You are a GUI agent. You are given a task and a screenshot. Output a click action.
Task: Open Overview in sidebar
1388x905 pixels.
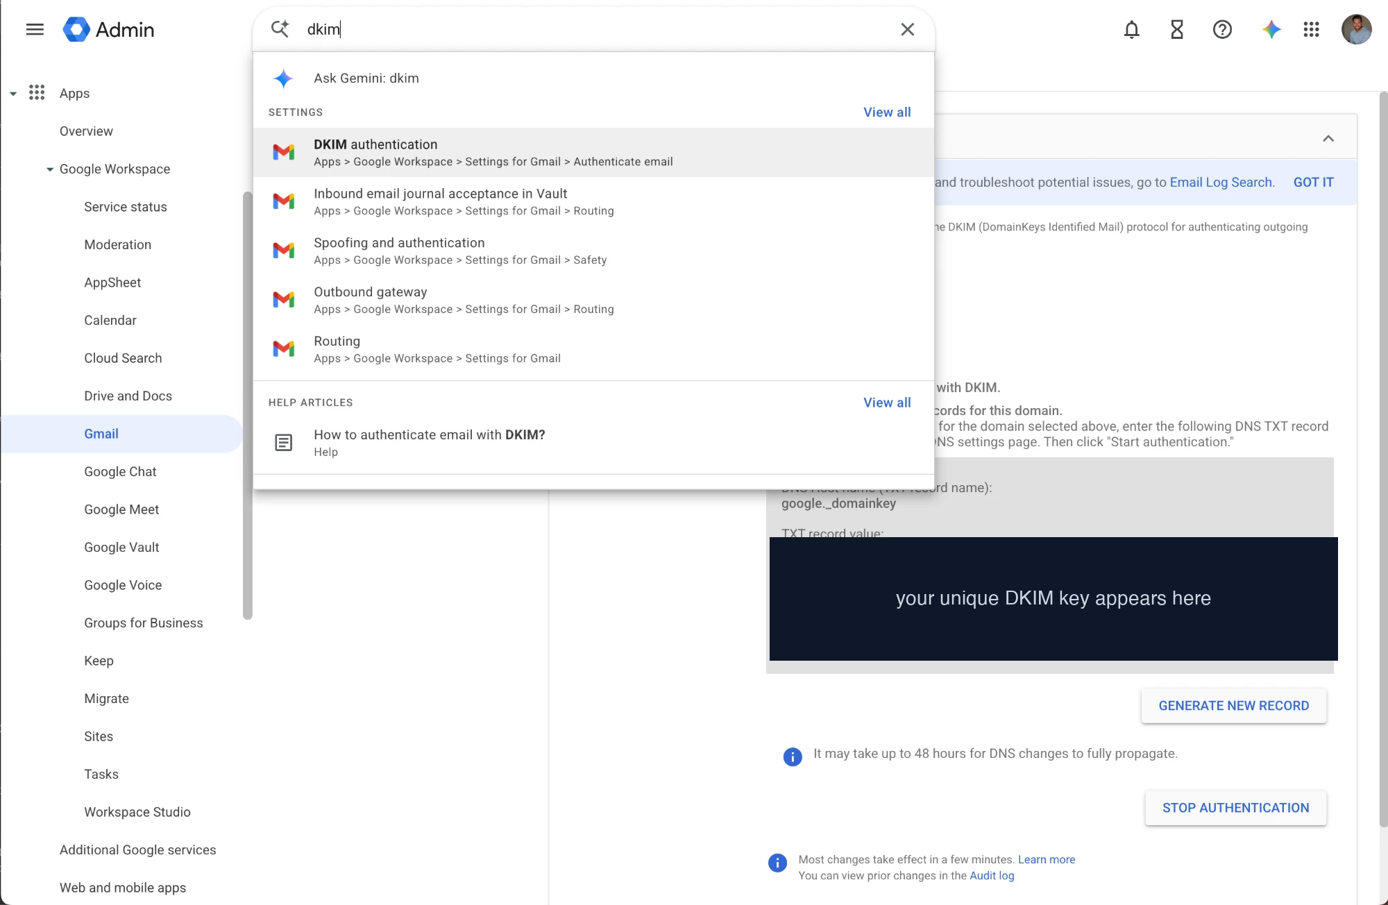click(86, 131)
